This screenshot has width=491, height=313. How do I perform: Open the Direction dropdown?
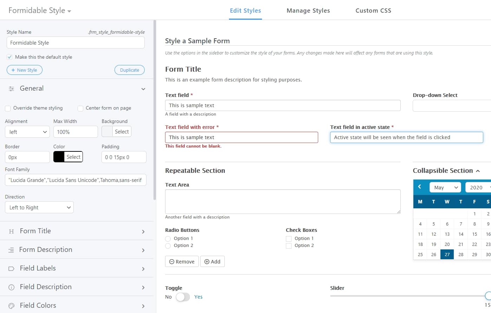pyautogui.click(x=39, y=207)
